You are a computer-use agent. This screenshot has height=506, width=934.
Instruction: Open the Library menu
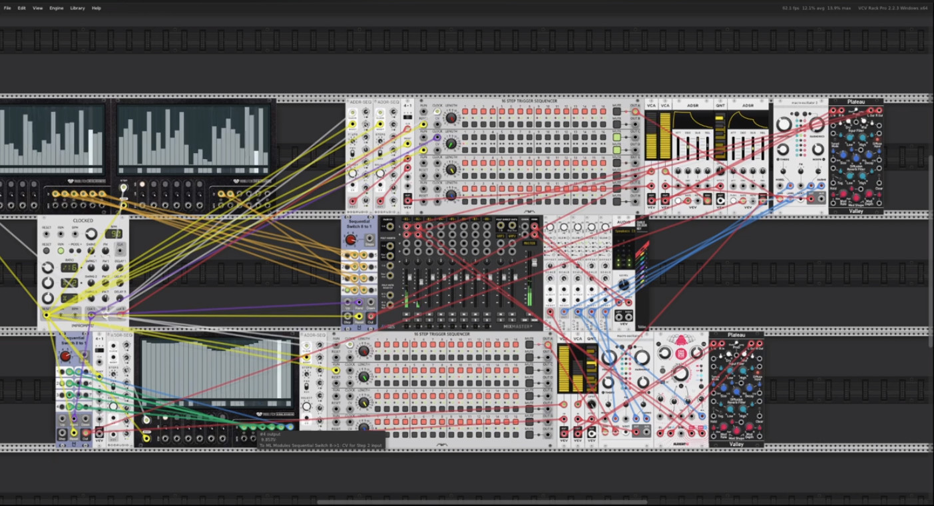[x=77, y=8]
